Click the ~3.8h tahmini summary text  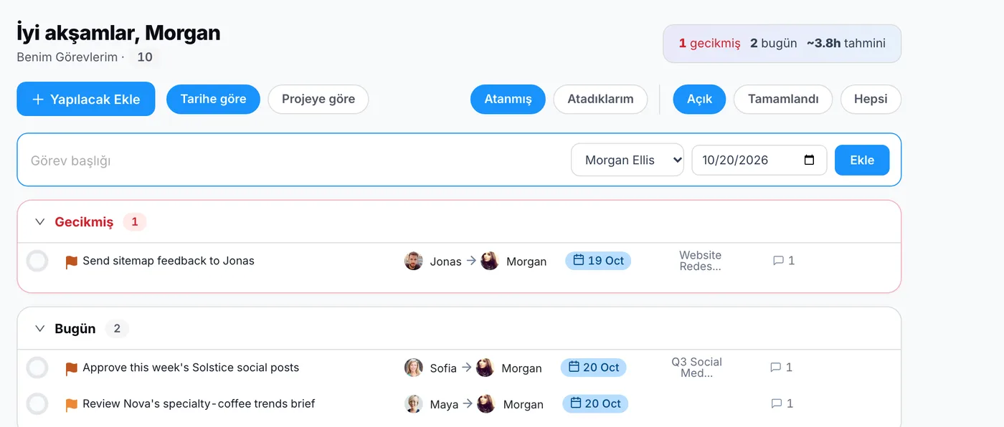(846, 43)
